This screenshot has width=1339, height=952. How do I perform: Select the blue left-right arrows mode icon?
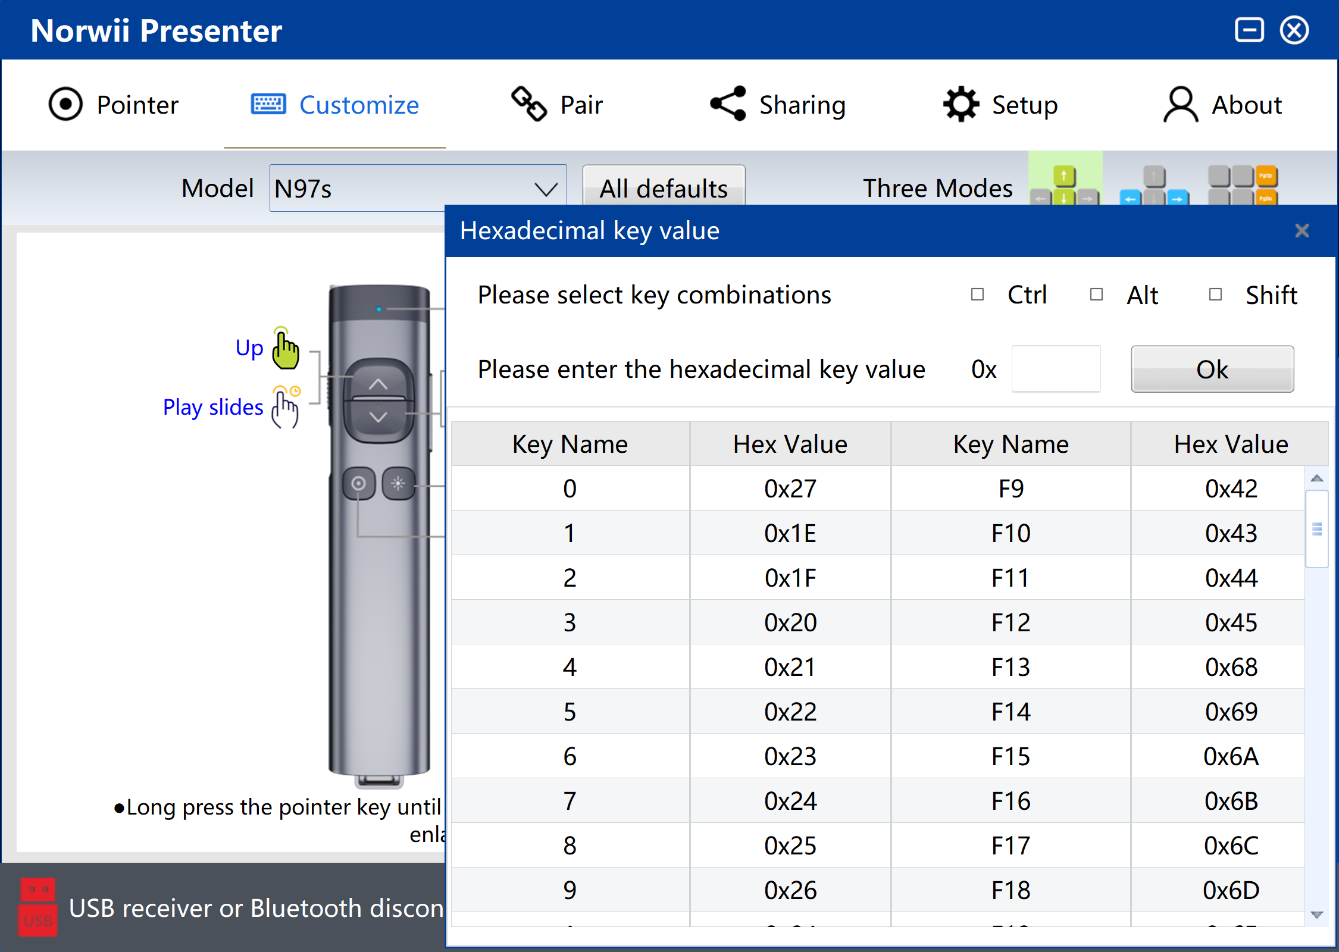(1153, 186)
